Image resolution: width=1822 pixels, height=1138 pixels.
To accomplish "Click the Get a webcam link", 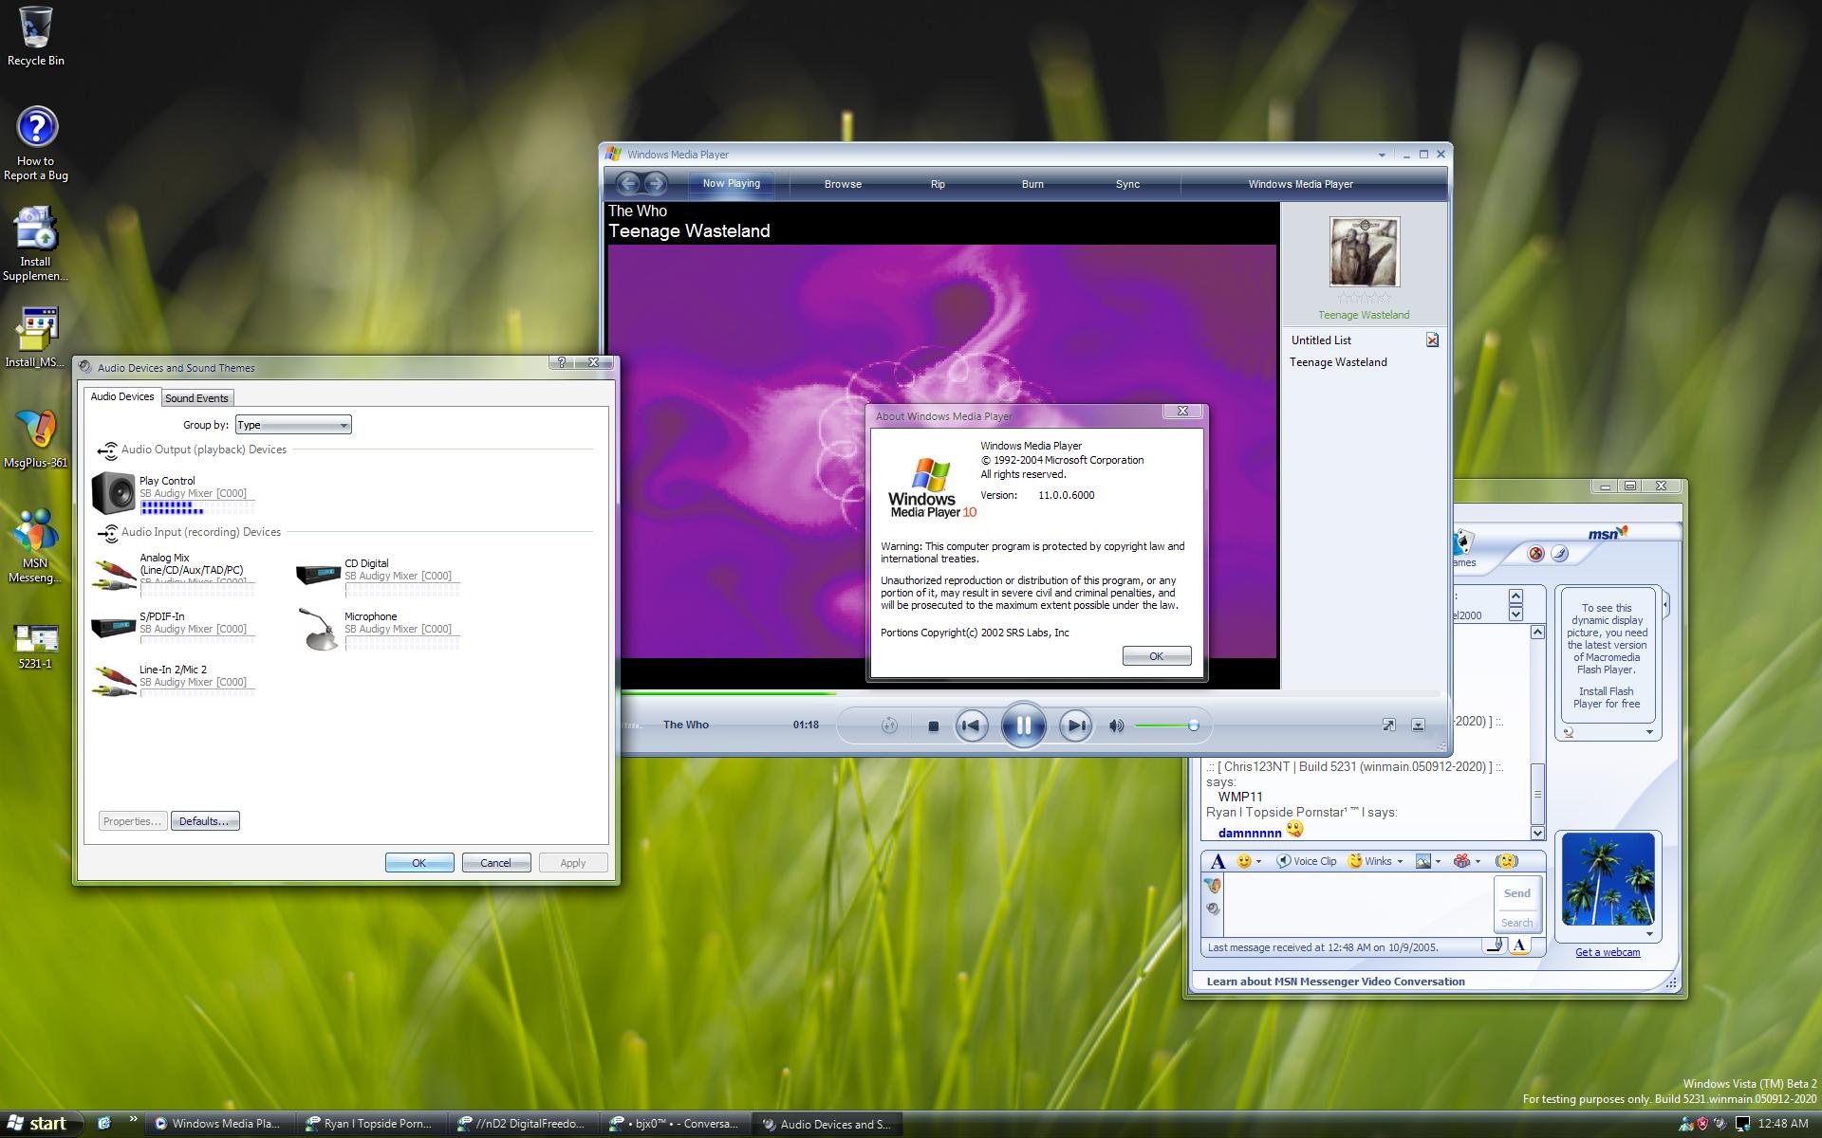I will 1607,952.
